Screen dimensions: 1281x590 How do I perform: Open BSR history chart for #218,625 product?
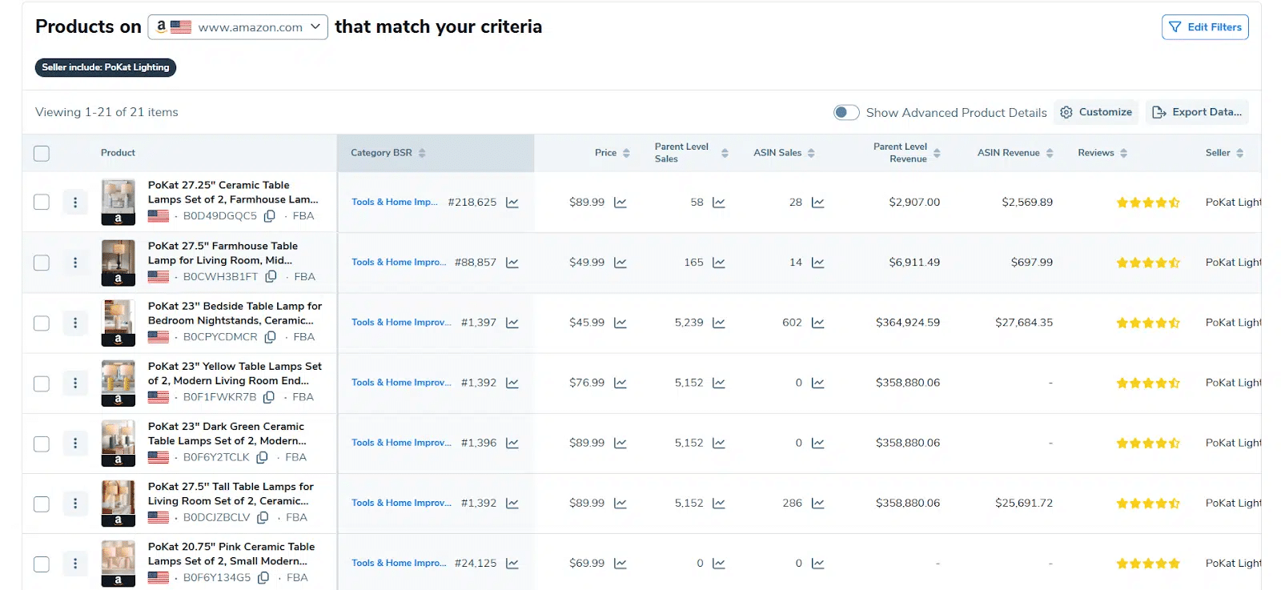pos(512,203)
